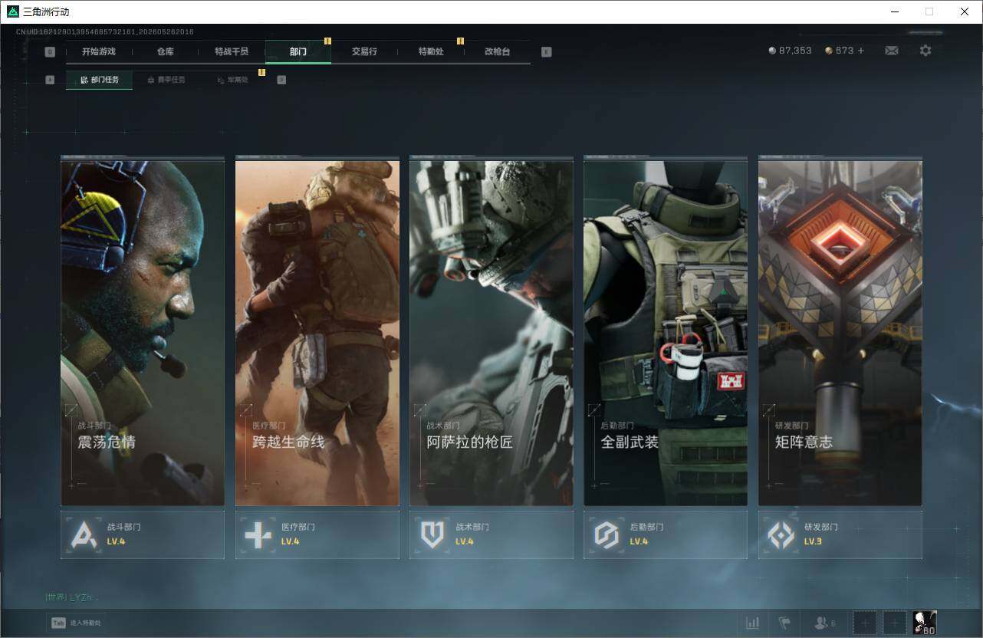The image size is (983, 638).
Task: Click the 87,353 currency amount
Action: (795, 51)
